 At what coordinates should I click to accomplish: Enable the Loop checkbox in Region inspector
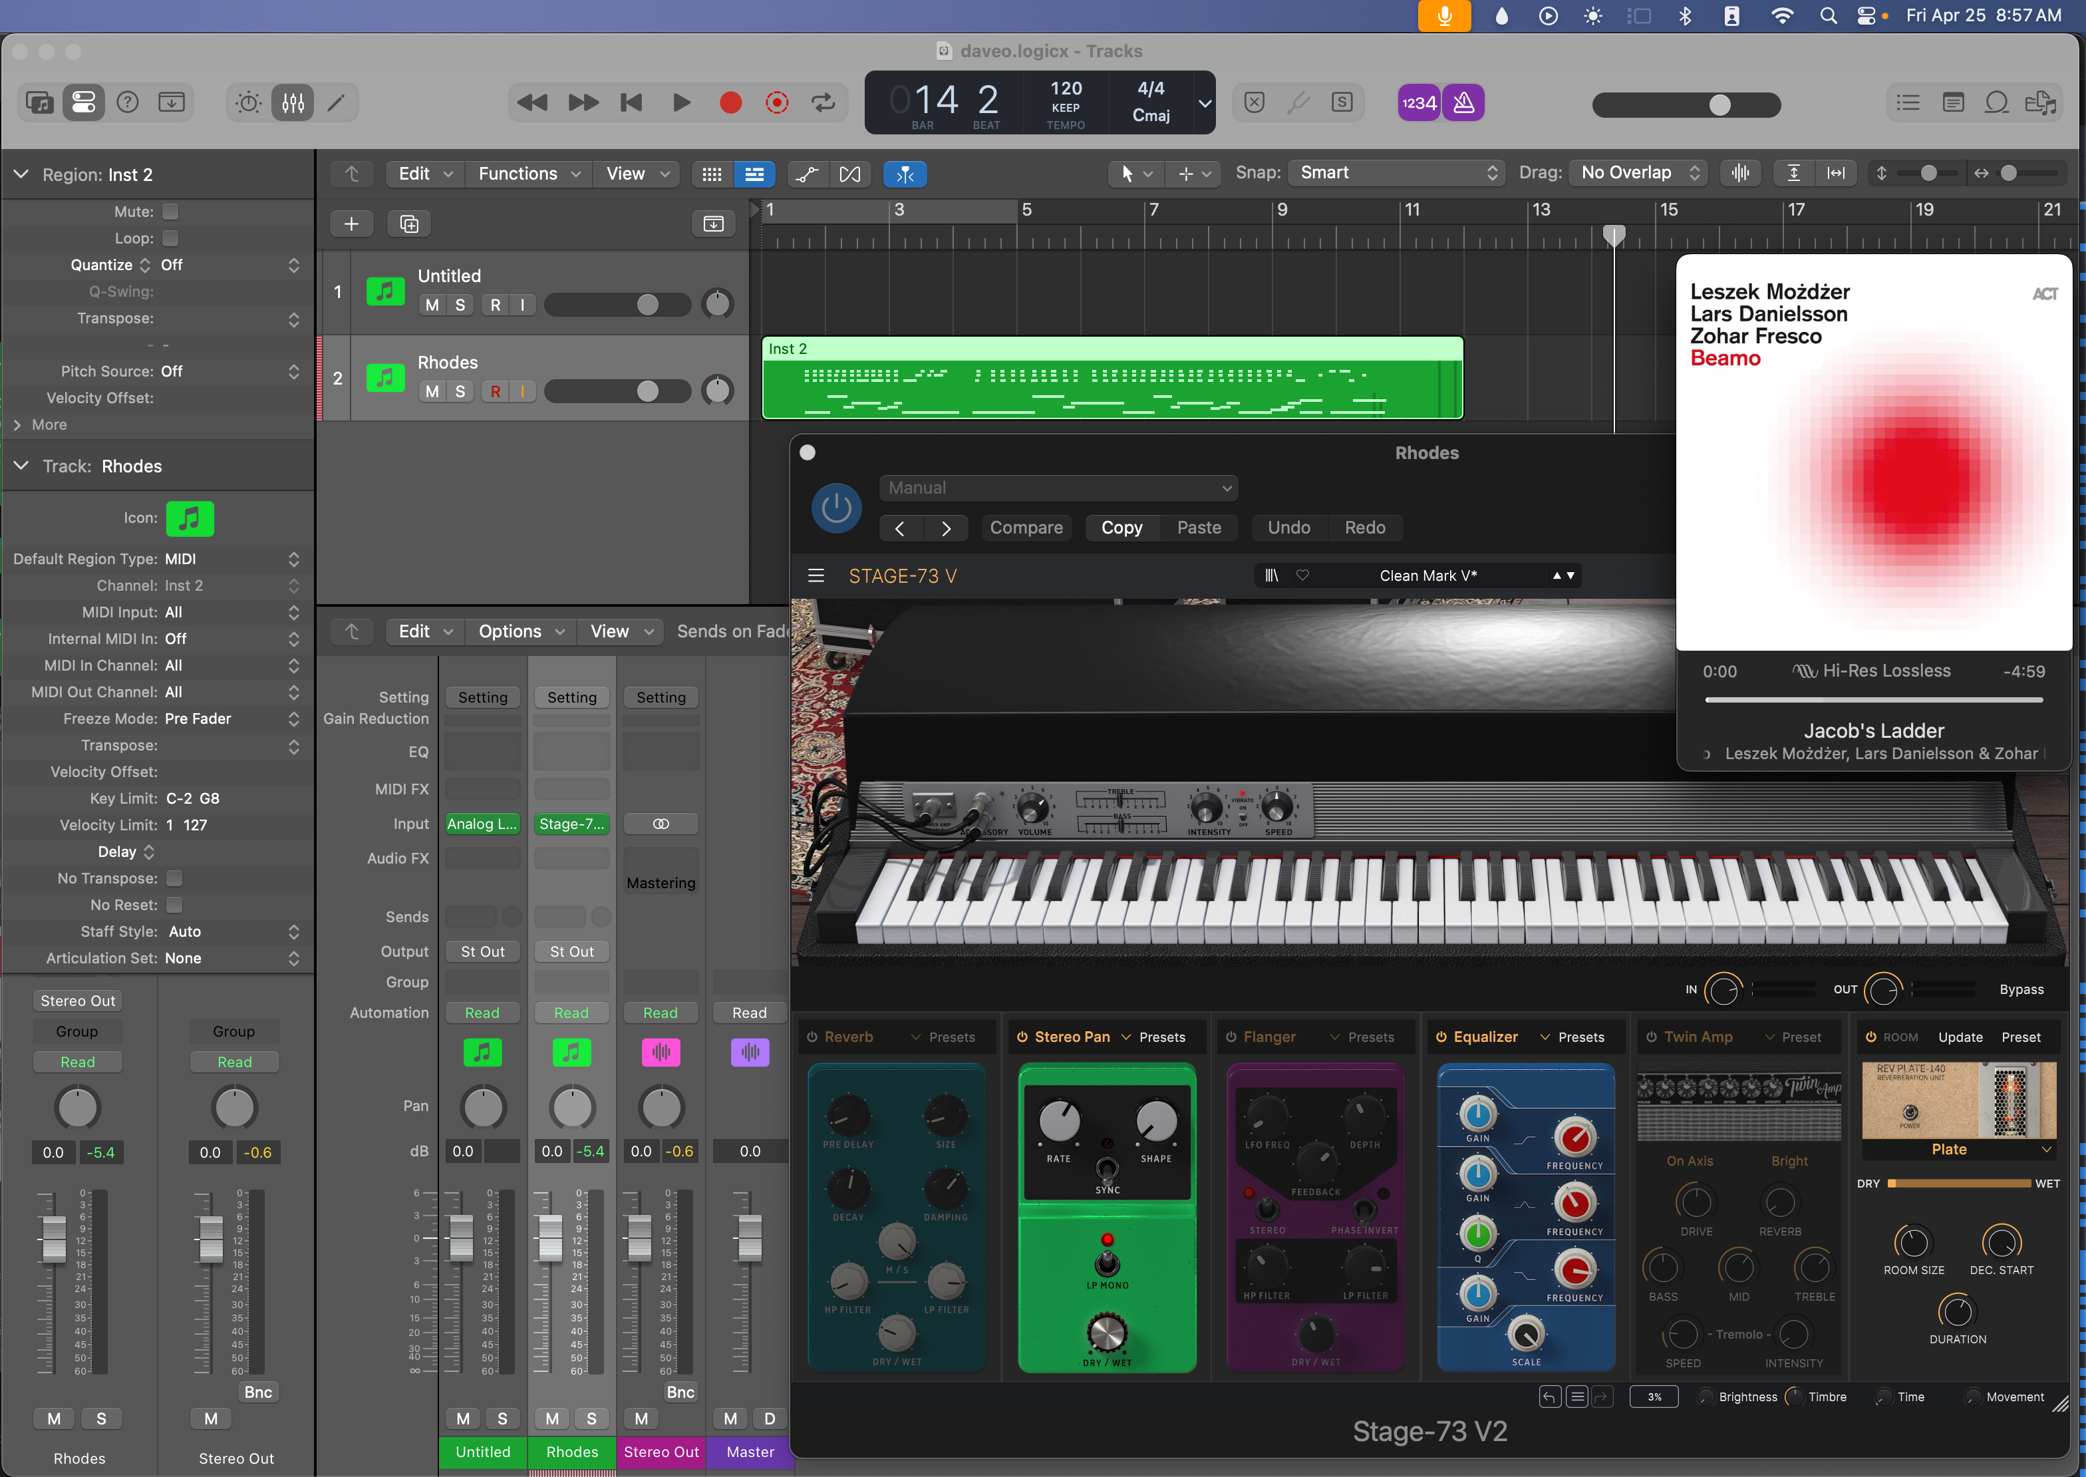(x=170, y=238)
